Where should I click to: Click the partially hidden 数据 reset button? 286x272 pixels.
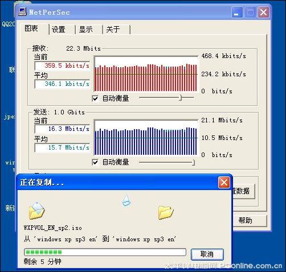[x=243, y=191]
